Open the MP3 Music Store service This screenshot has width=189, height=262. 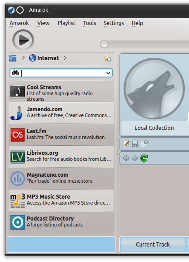point(61,200)
